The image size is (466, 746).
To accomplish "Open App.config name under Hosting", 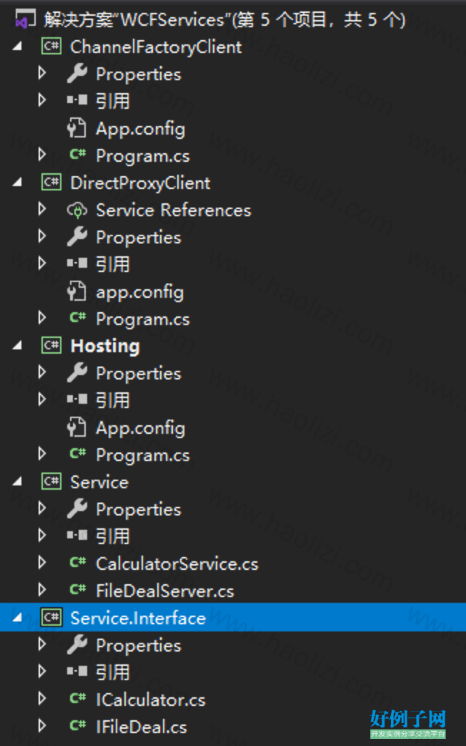I will pos(141,429).
